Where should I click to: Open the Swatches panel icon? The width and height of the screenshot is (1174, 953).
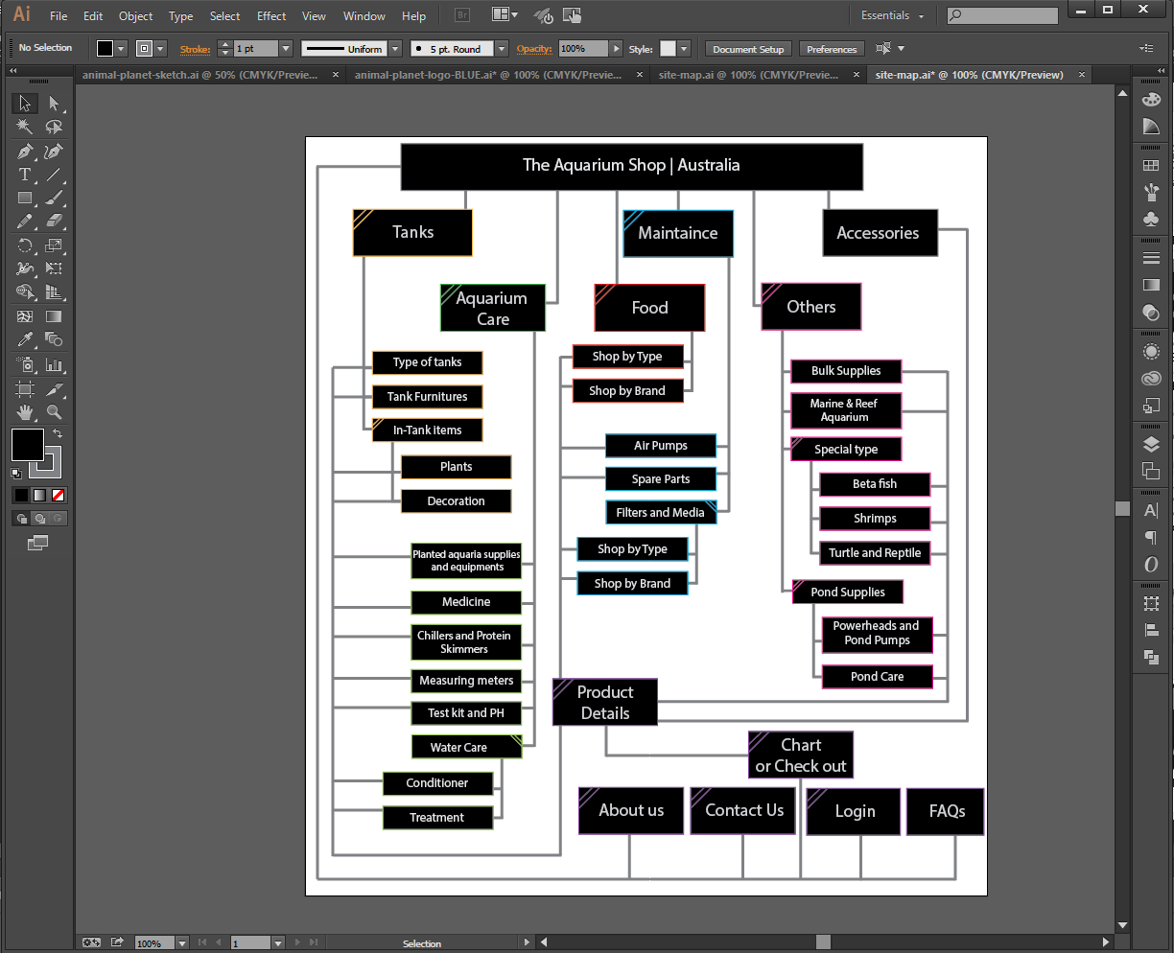1151,166
